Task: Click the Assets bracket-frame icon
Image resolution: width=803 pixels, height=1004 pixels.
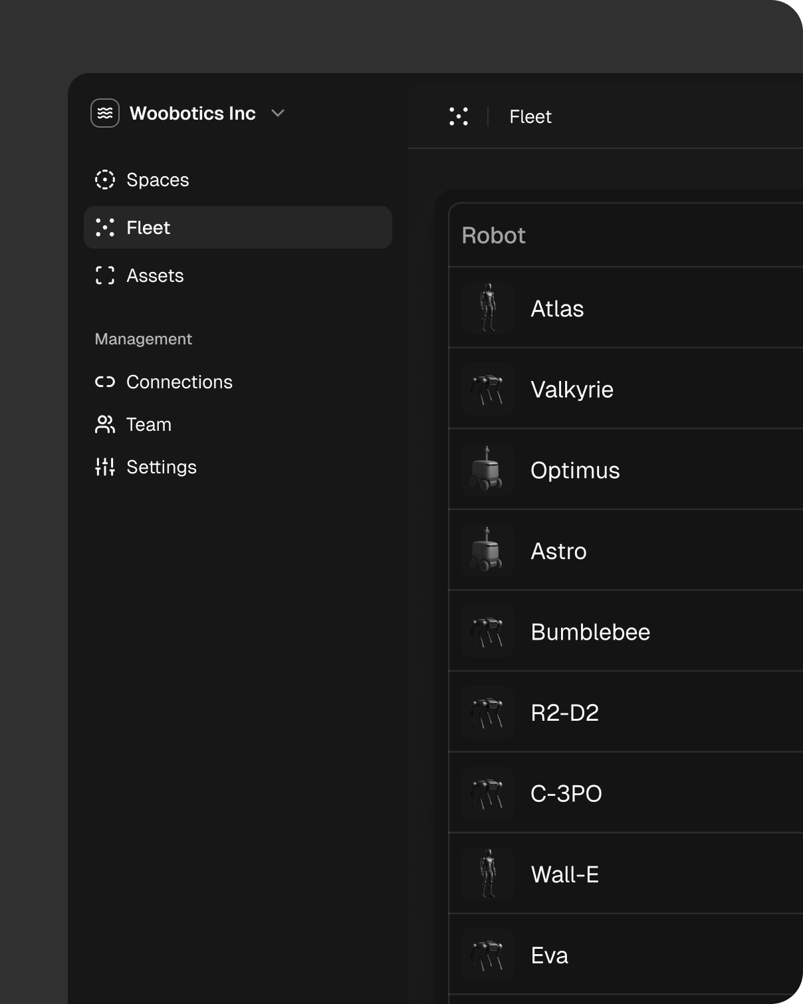Action: [x=105, y=275]
